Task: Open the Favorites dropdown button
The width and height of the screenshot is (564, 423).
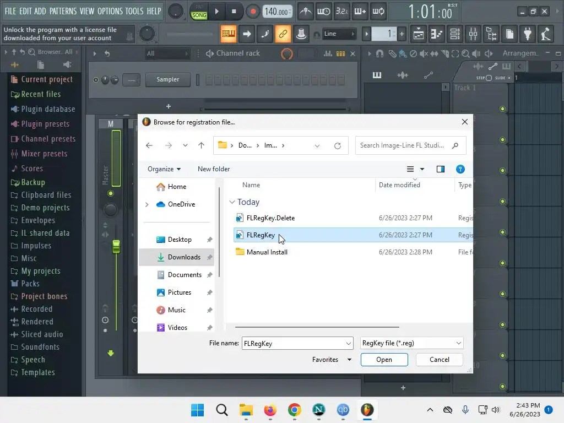Action: 332,360
